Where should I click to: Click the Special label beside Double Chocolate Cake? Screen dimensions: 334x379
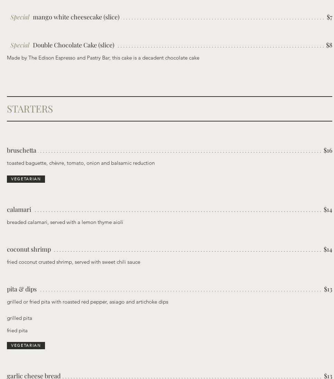[20, 45]
